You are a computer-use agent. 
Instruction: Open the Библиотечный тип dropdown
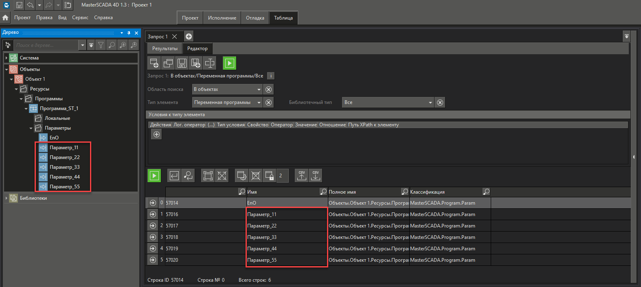tap(430, 102)
